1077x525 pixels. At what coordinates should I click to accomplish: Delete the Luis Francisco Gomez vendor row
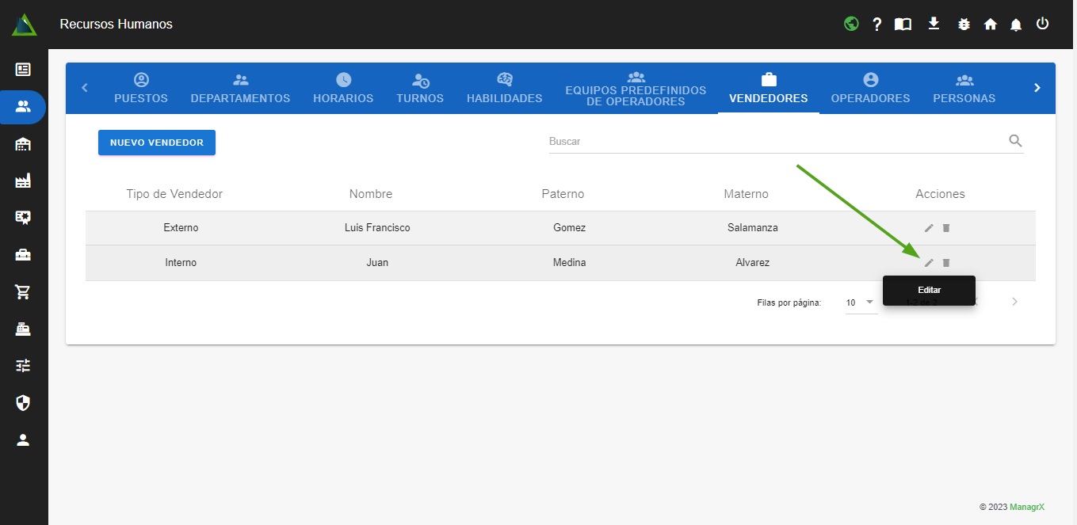(945, 228)
